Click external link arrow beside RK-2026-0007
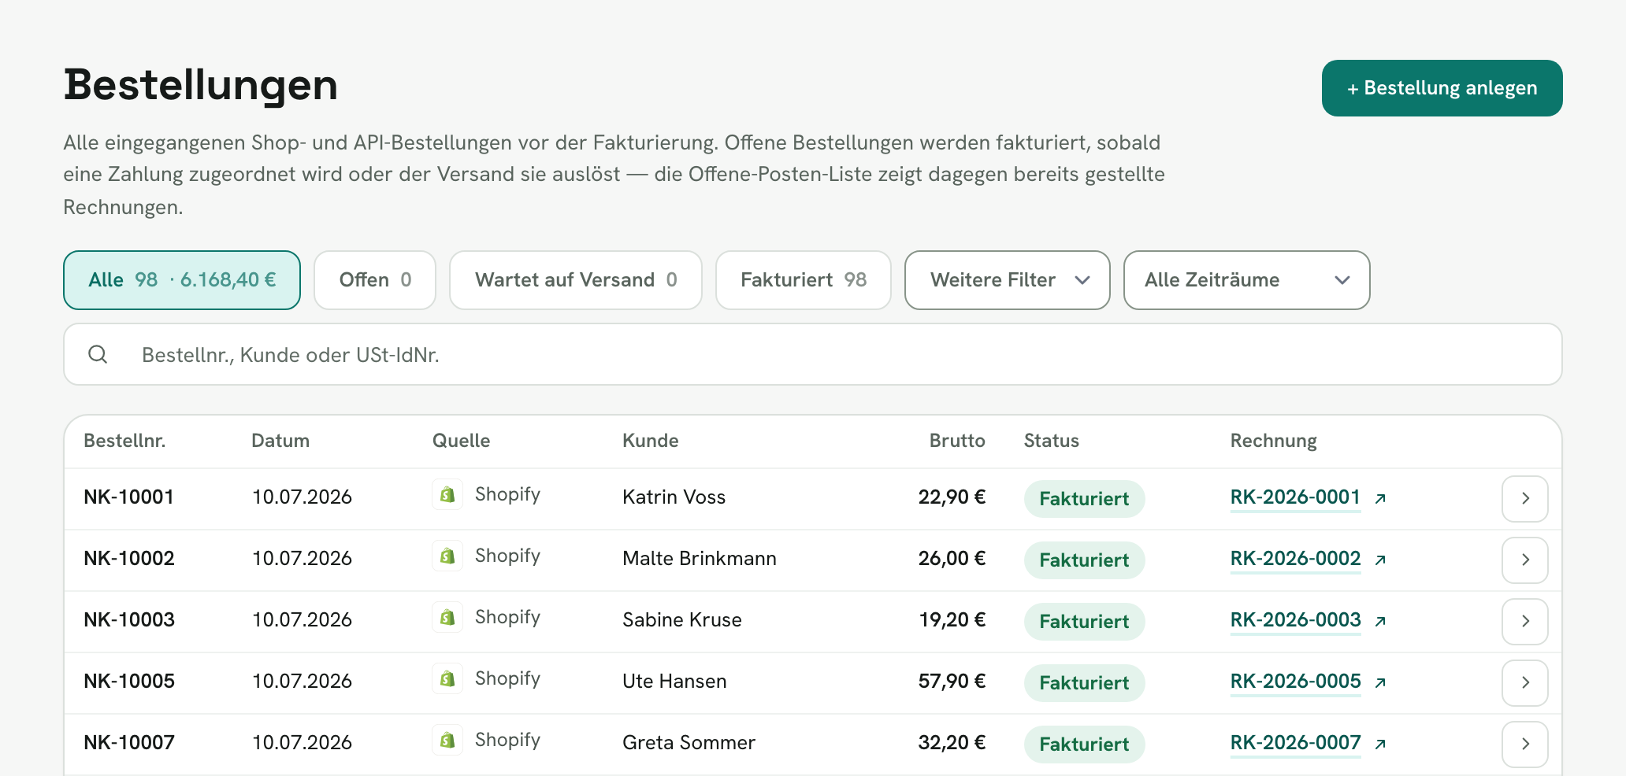Viewport: 1626px width, 776px height. point(1380,744)
